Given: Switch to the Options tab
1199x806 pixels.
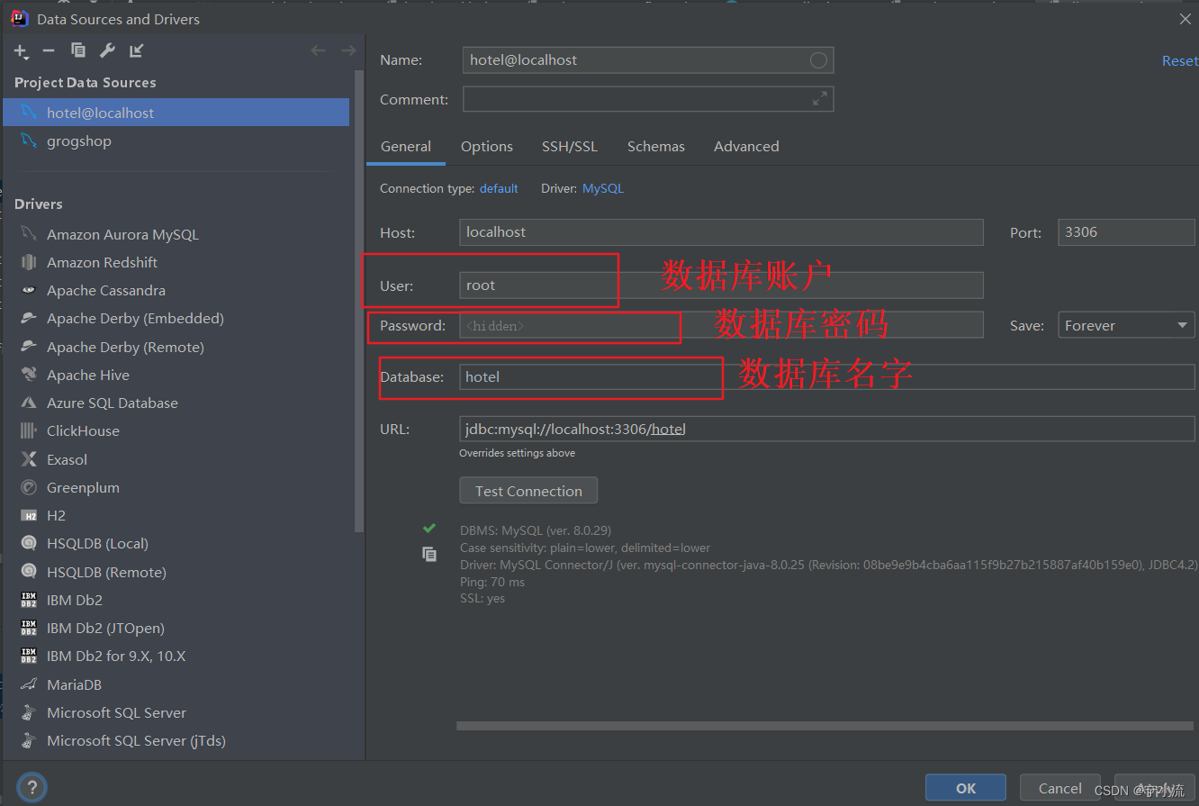Looking at the screenshot, I should 487,146.
